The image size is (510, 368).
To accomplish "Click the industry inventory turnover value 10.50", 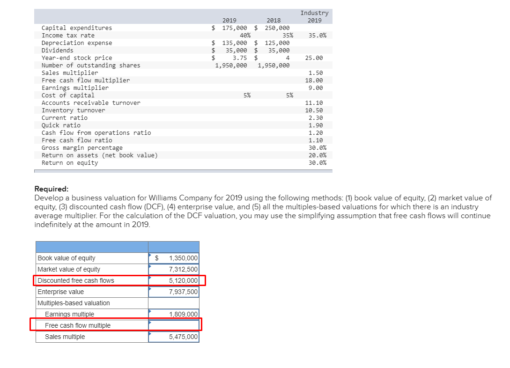I will coord(314,110).
